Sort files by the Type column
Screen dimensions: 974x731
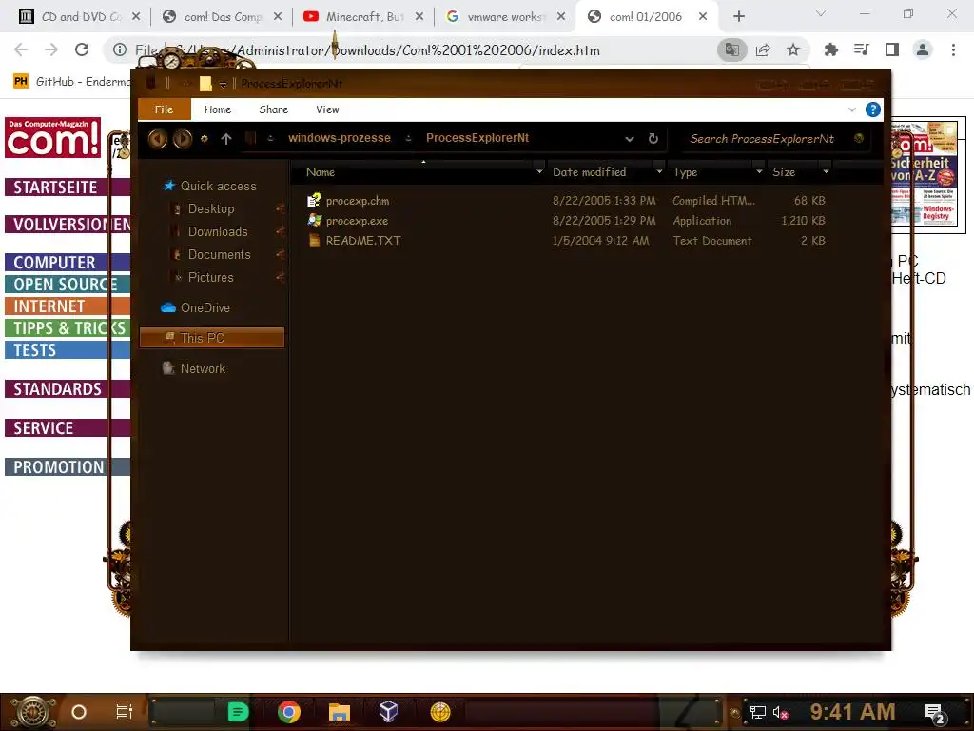coord(685,172)
